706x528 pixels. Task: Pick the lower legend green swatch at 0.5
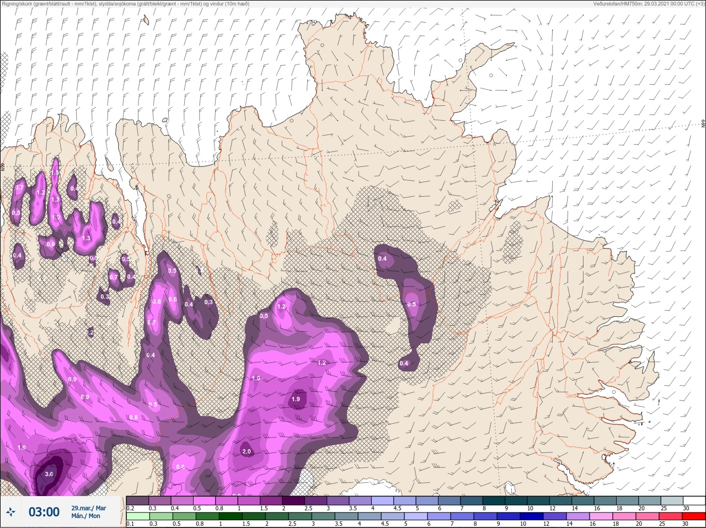184,516
